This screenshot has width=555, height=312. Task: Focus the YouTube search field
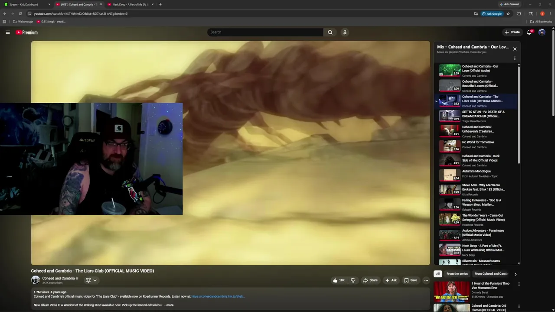pos(265,32)
